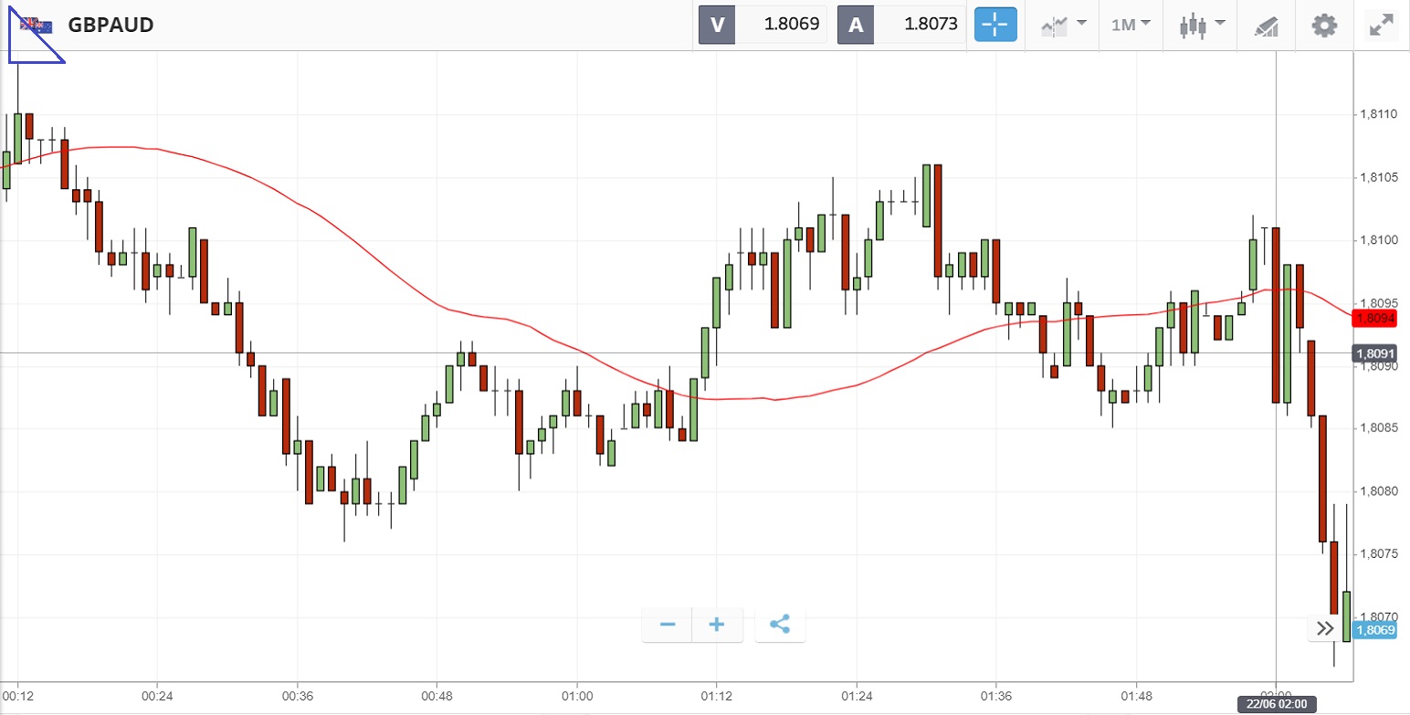Open chart settings gear icon
The width and height of the screenshot is (1410, 715).
coord(1324,25)
